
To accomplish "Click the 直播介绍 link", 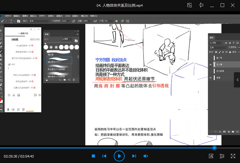I will point(23,34).
